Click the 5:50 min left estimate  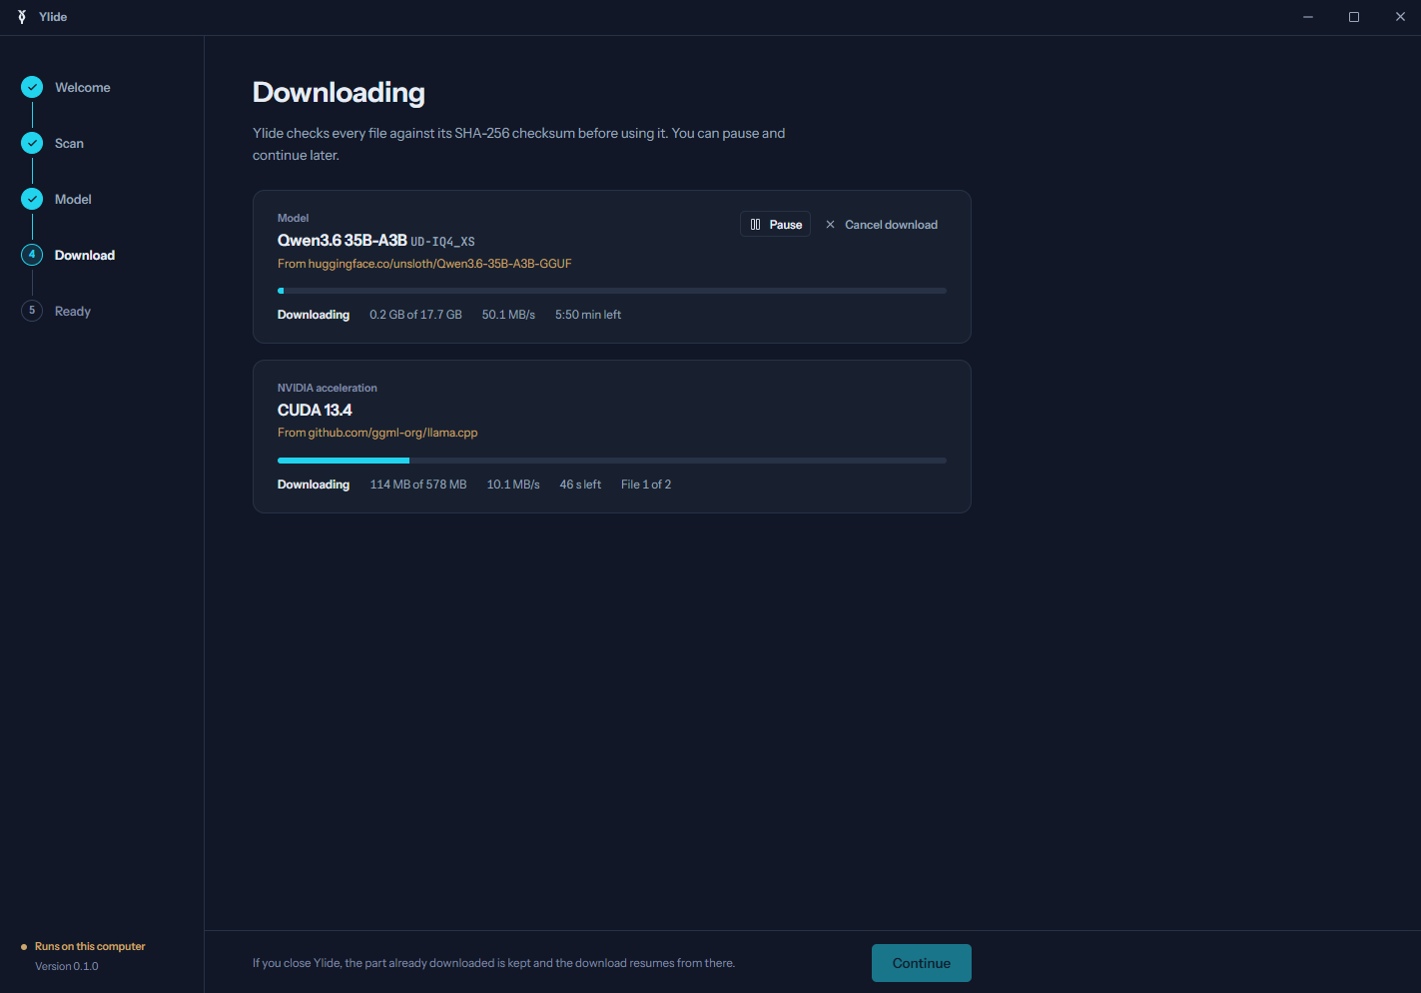(588, 315)
